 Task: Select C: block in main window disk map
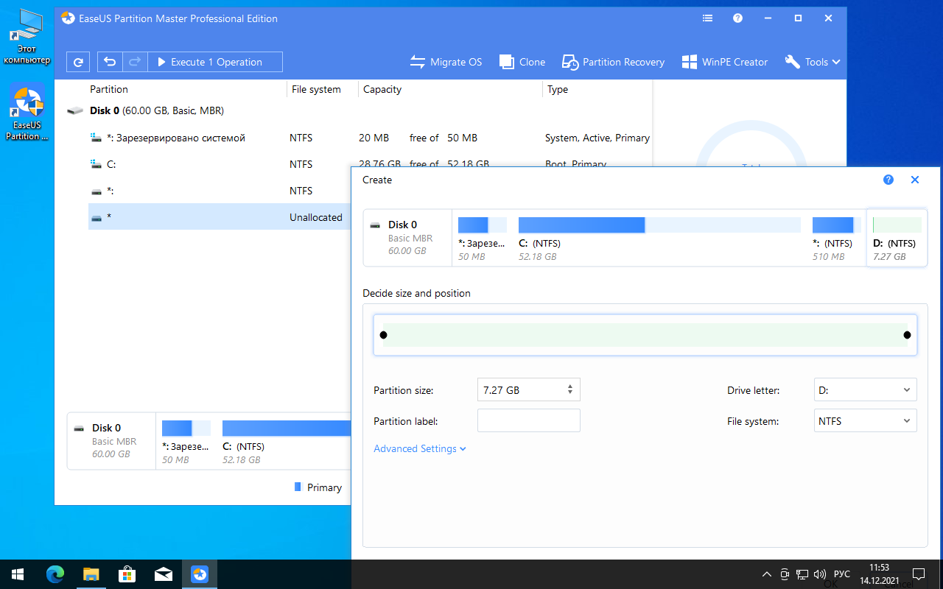coord(286,442)
